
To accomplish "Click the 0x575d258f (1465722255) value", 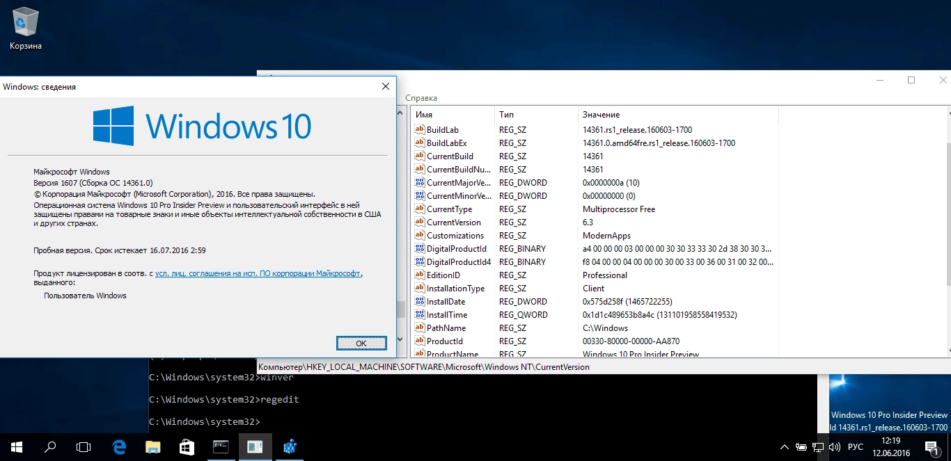I will click(629, 302).
